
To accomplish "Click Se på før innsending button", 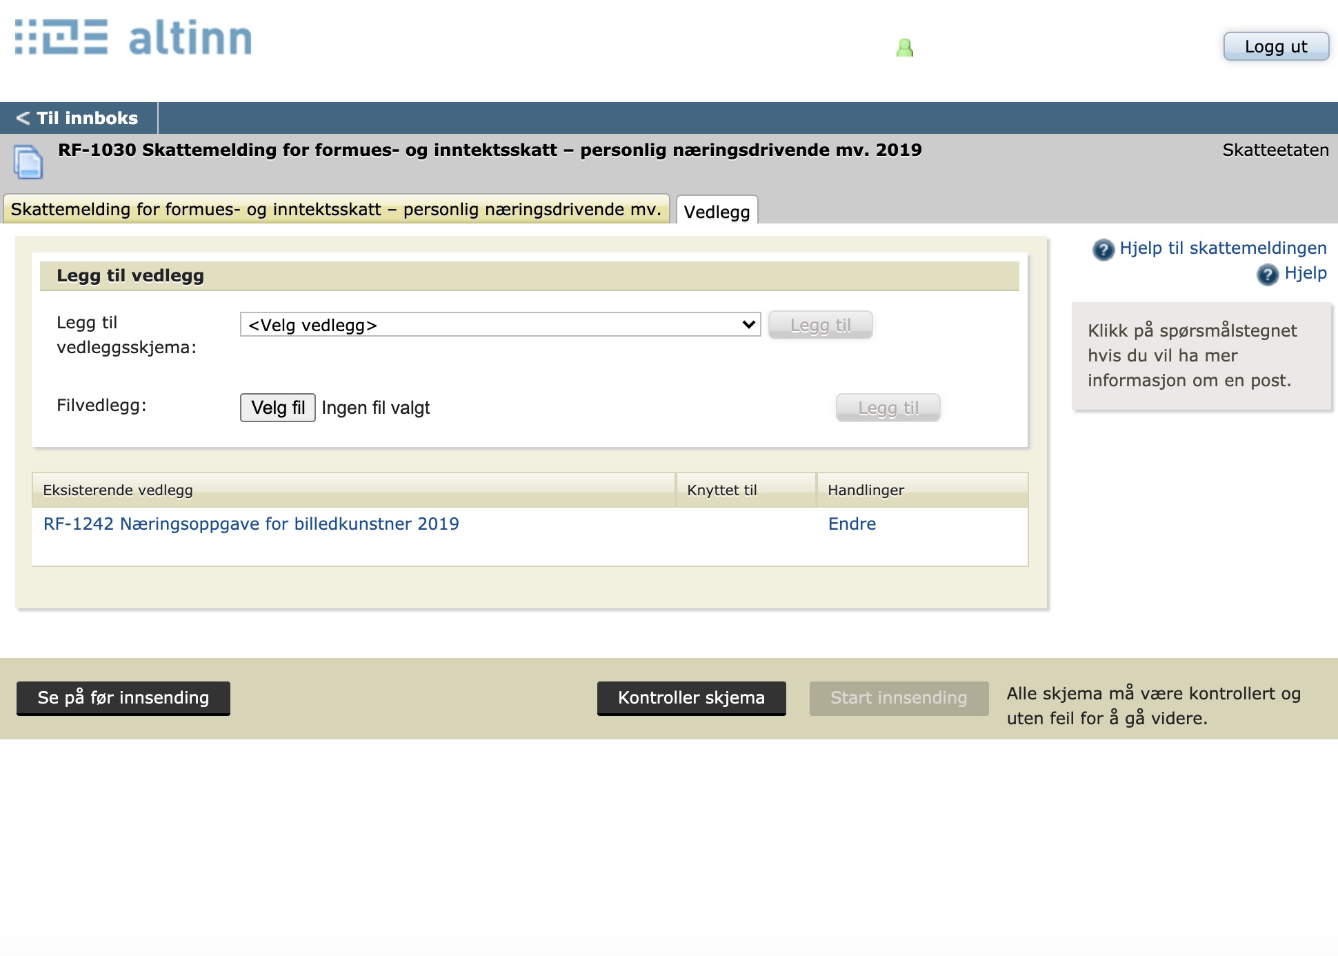I will pyautogui.click(x=123, y=698).
